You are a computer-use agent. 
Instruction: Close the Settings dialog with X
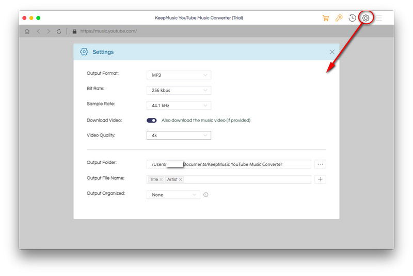tap(332, 52)
